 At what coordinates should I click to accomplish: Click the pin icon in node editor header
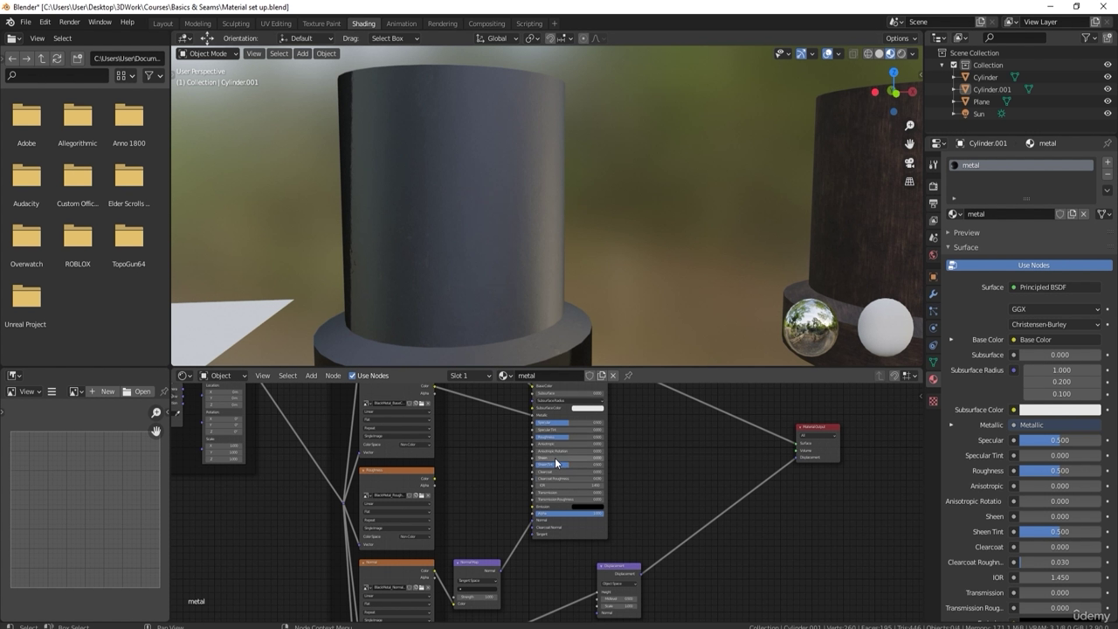point(628,376)
